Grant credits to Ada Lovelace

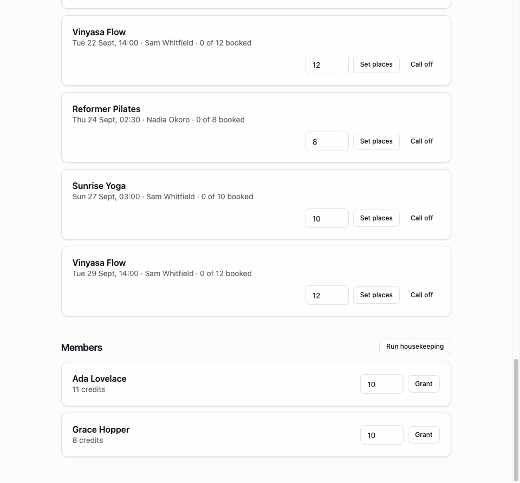coord(424,384)
